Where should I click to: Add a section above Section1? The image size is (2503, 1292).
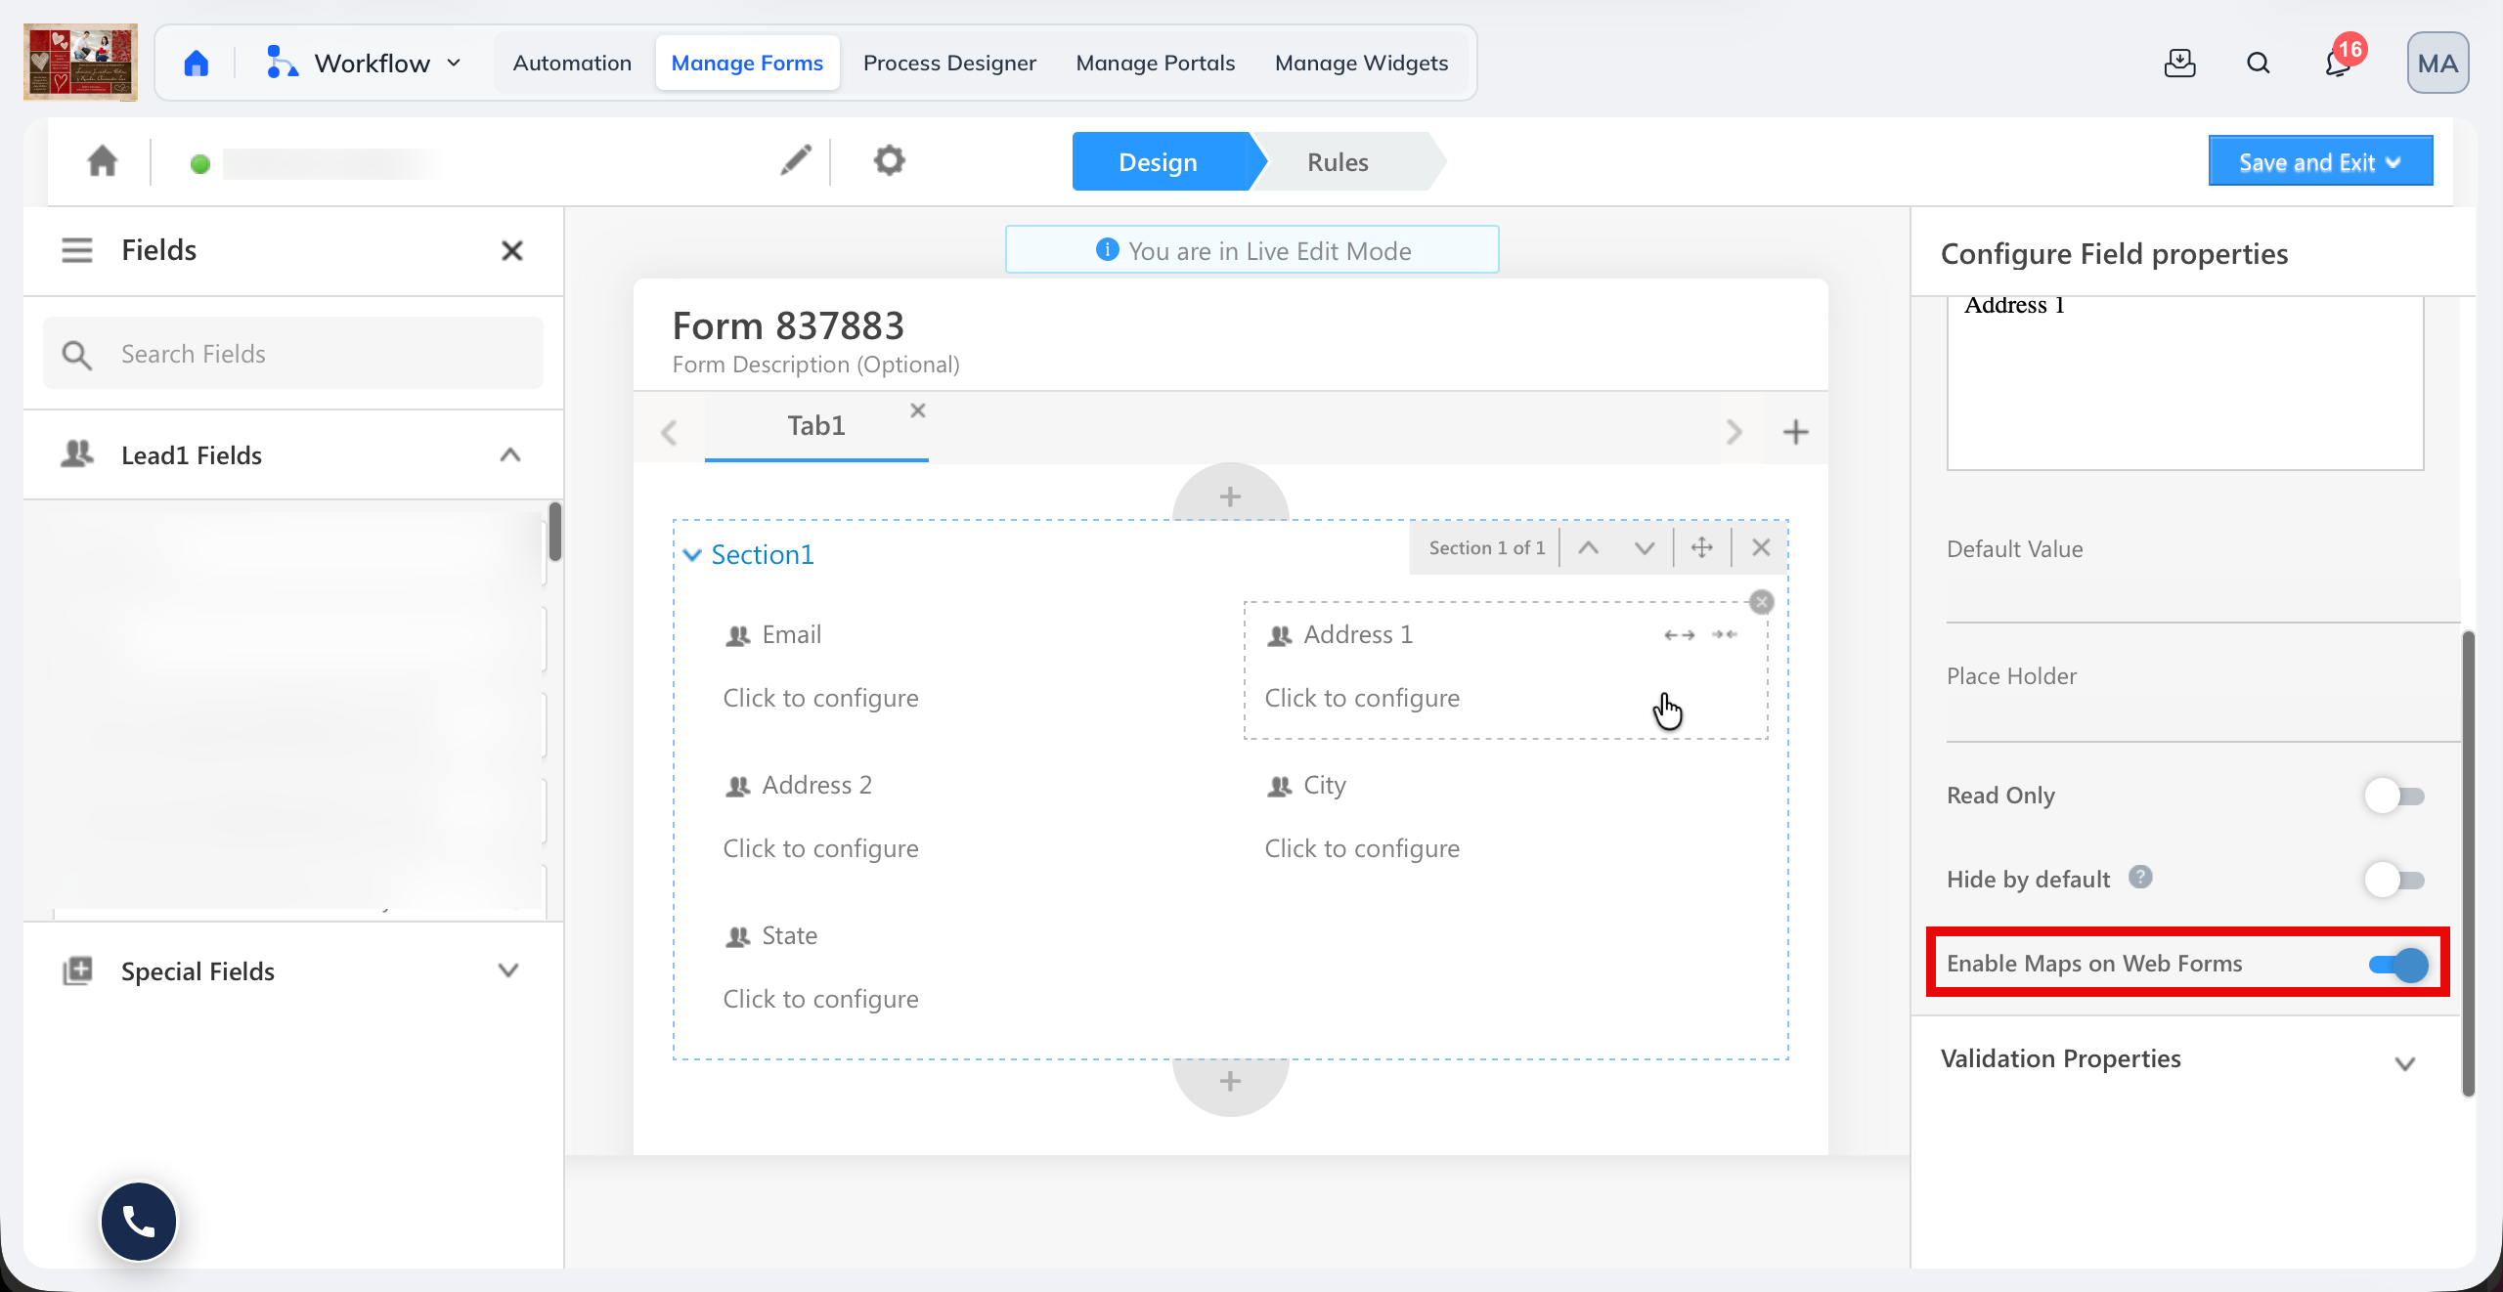point(1230,495)
